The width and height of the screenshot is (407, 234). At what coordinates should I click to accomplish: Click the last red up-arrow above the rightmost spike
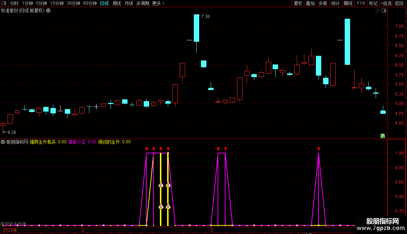319,149
